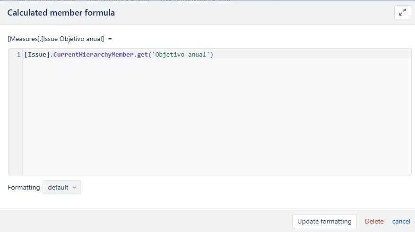Click the Calculated member formula title
The image size is (415, 232).
tap(61, 13)
